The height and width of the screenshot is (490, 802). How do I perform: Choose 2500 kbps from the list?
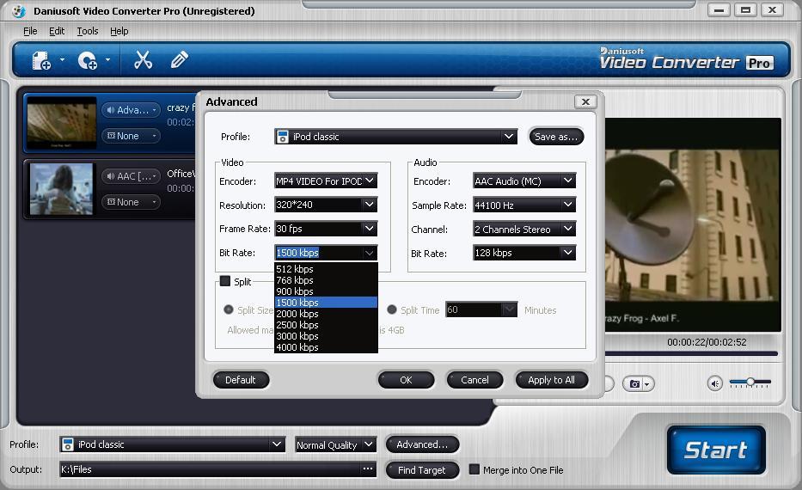coord(326,325)
